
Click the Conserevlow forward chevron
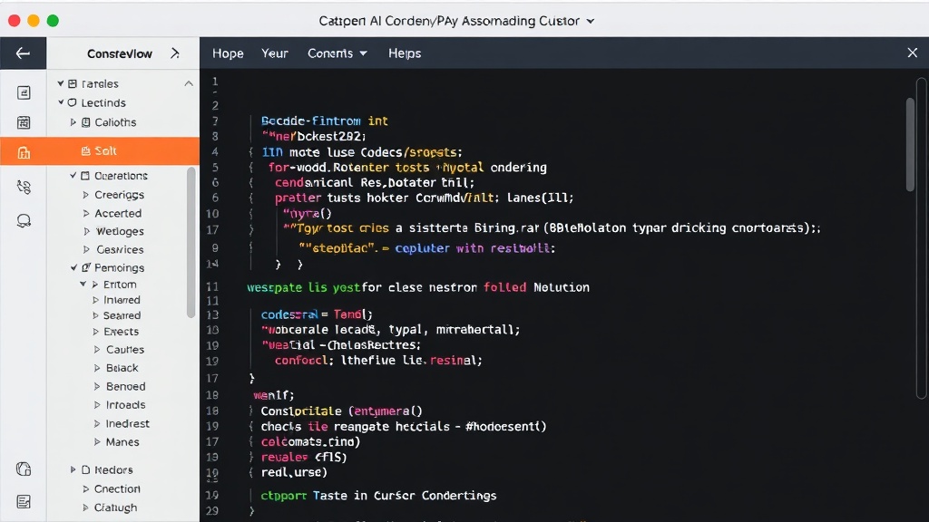pos(175,53)
